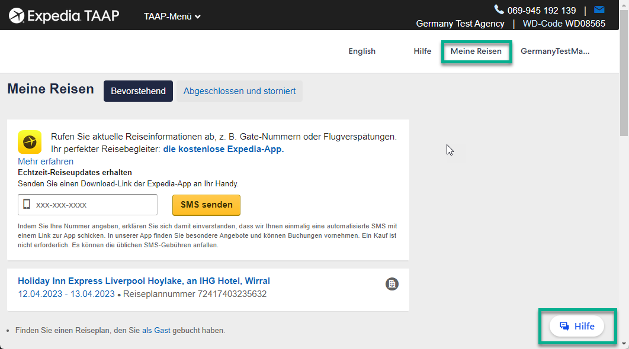Click the Echtzeit-Reiseupdates erhalten heading

coord(75,173)
